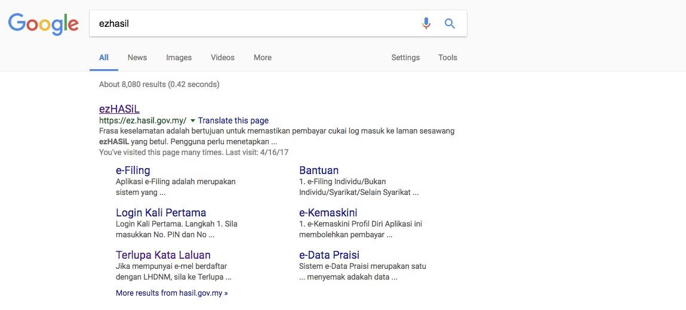Open the Videos tab

click(x=223, y=58)
